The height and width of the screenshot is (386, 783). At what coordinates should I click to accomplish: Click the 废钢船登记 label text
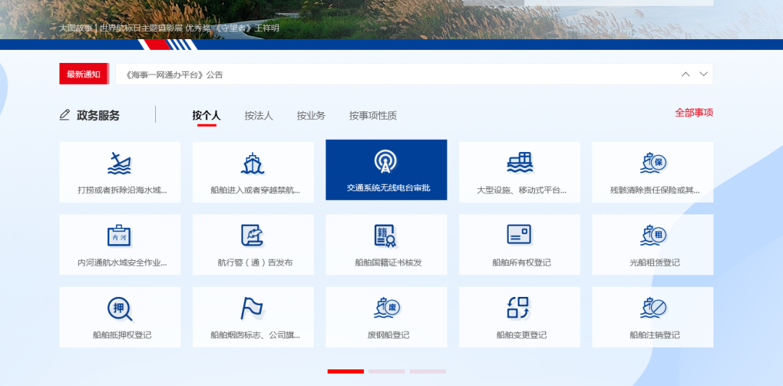tap(389, 335)
